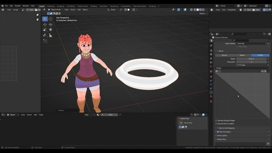Image resolution: width=272 pixels, height=153 pixels.
Task: Click the properties editor search field
Action: click(241, 40)
